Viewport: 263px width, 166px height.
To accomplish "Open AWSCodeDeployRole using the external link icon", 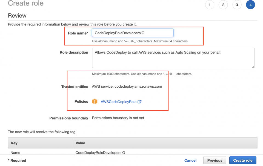I will tap(140, 101).
